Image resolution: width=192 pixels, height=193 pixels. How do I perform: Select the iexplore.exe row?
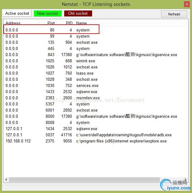96,141
